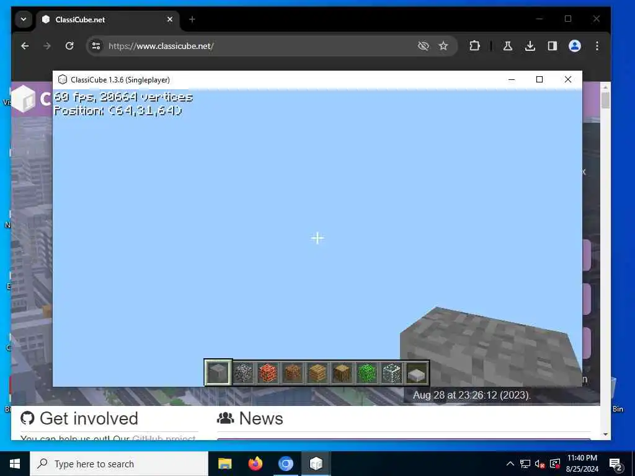This screenshot has height=476, width=635.
Task: Select the dirt block in hotbar
Action: click(x=293, y=372)
